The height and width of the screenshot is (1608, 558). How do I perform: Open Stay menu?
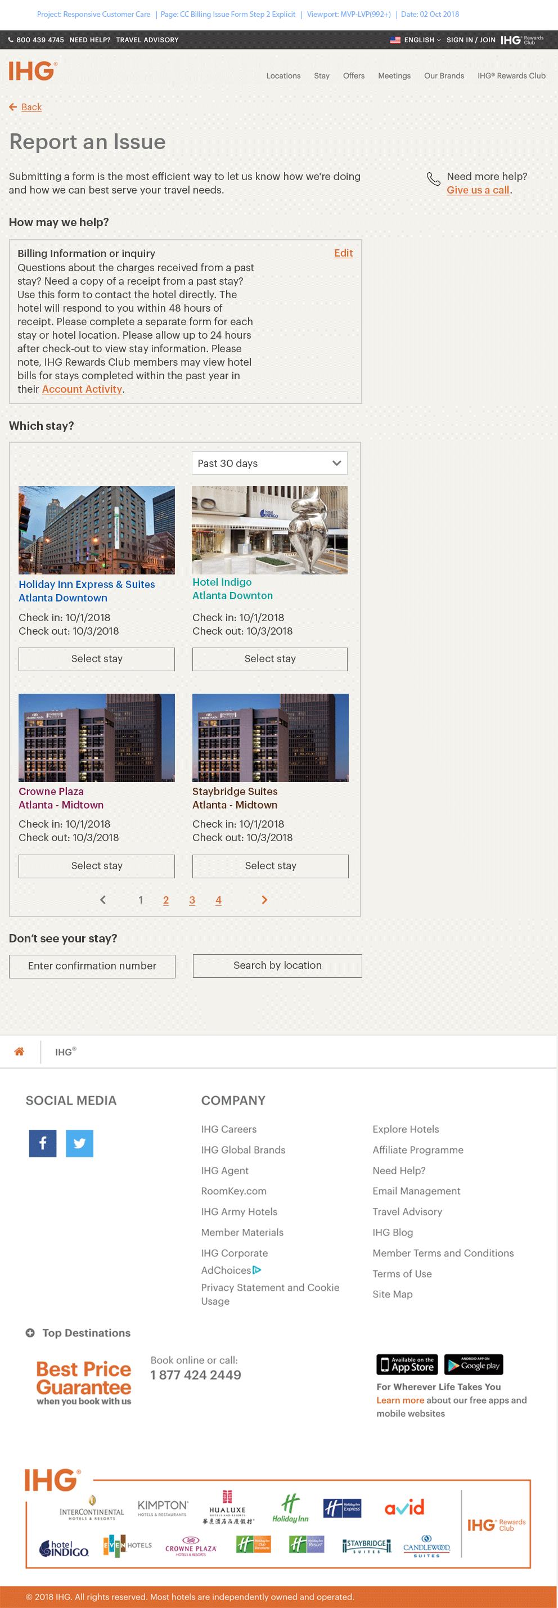pos(321,75)
